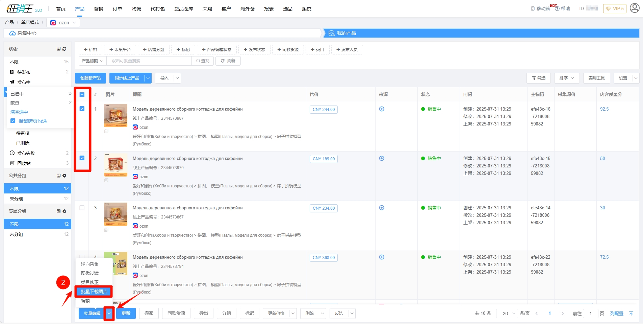Viewport: 643px width, 324px height.
Task: Select 批量下载图片 from the popup menu
Action: pyautogui.click(x=94, y=292)
